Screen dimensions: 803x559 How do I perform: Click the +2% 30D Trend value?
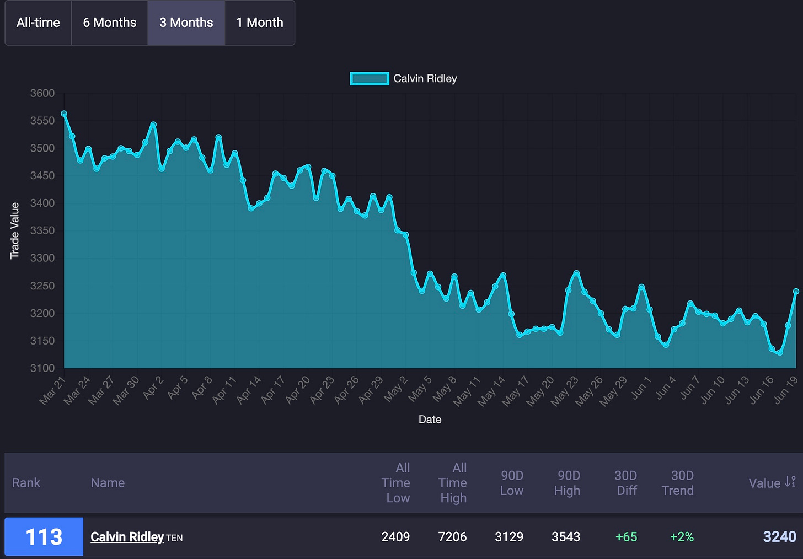682,537
